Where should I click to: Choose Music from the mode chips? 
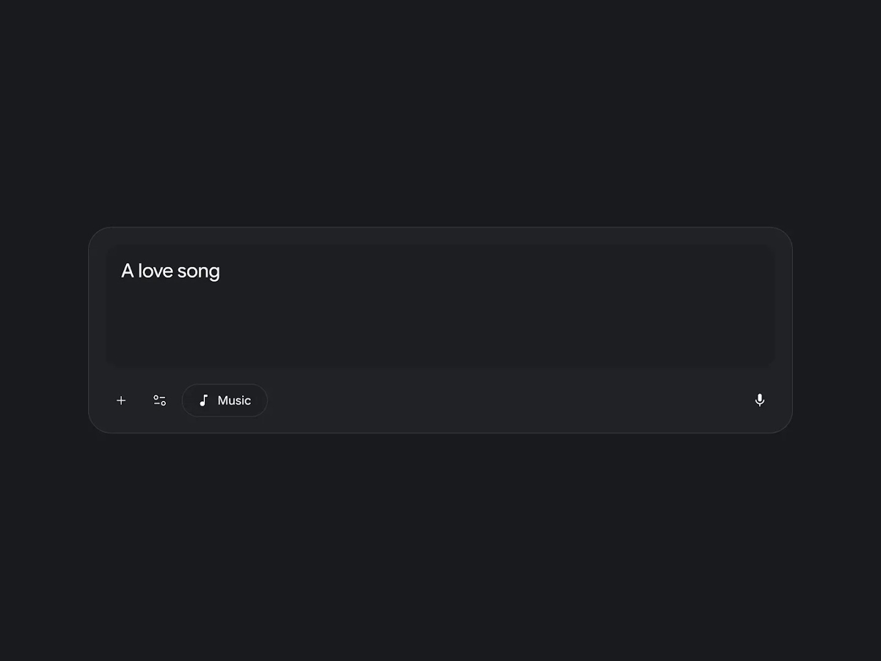click(225, 400)
